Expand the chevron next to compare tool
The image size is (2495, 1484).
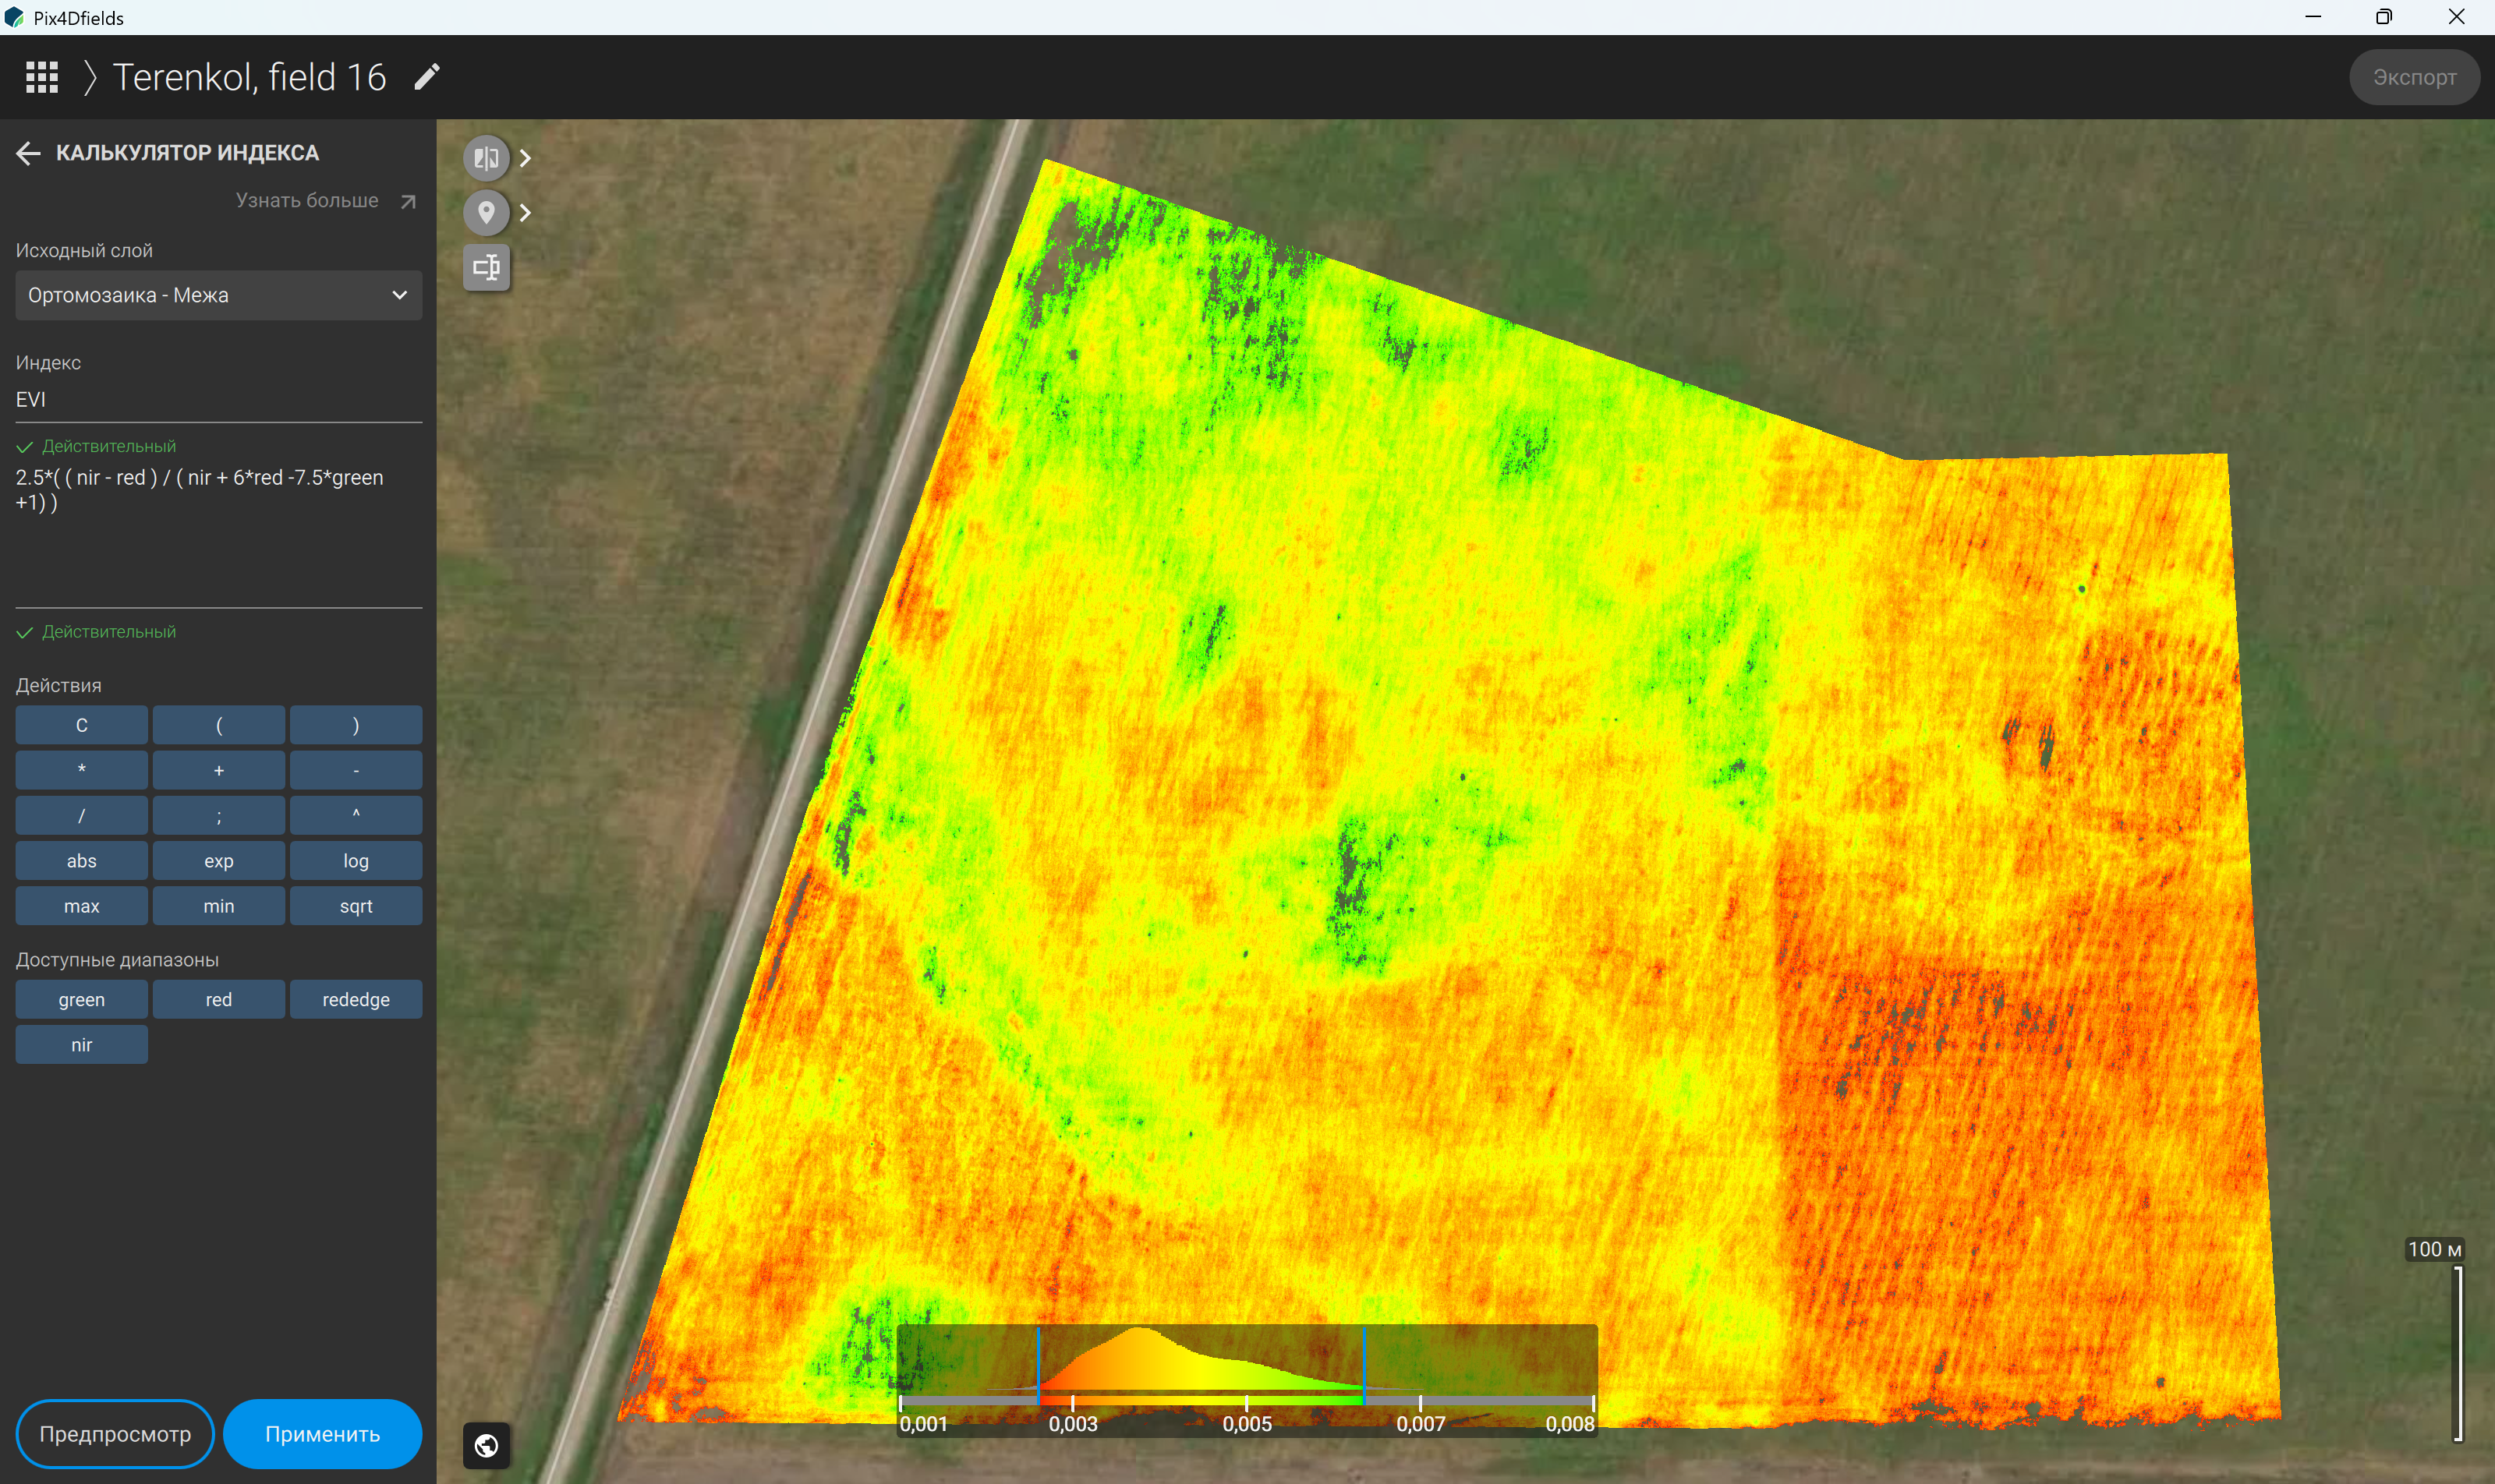tap(526, 158)
